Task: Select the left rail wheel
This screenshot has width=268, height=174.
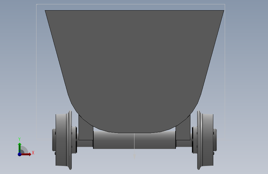Action: click(x=64, y=140)
